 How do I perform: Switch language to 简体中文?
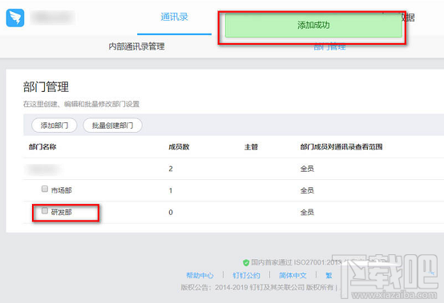tap(293, 275)
